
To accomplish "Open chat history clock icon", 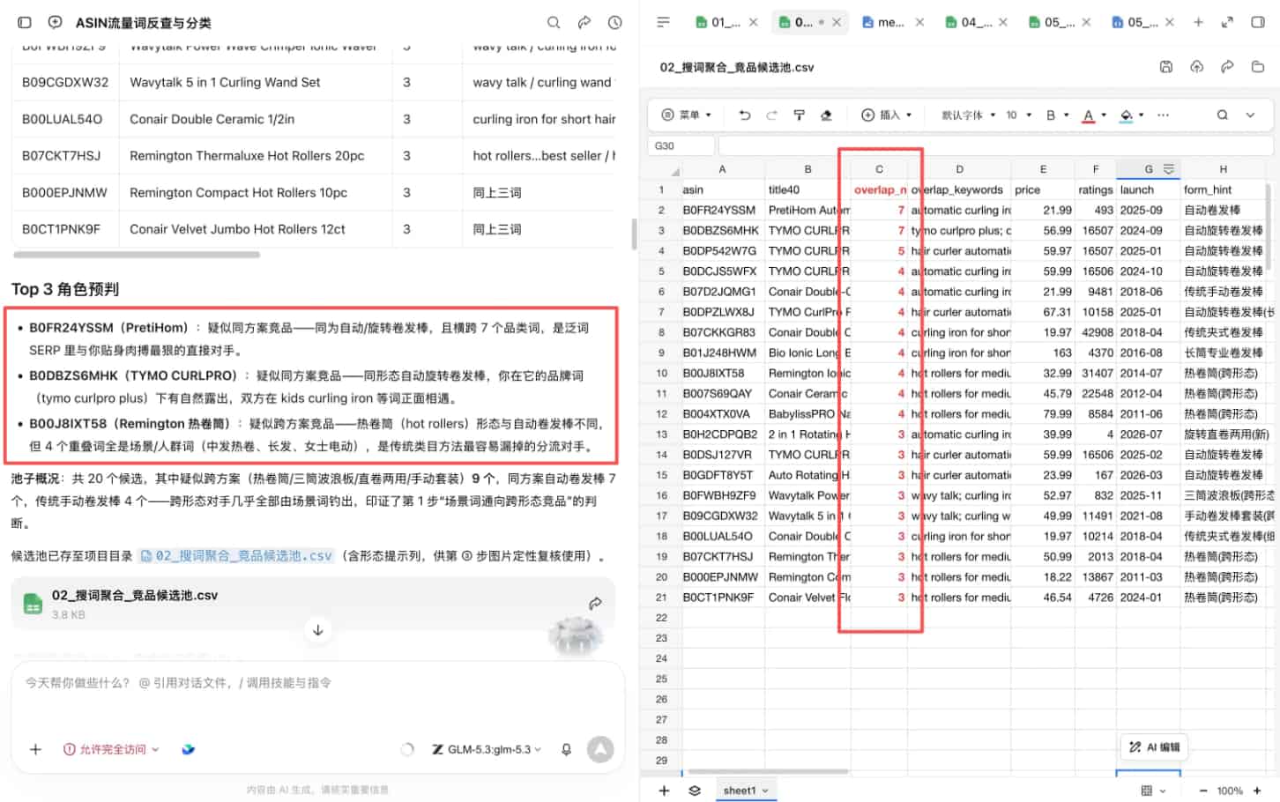I will (x=615, y=22).
